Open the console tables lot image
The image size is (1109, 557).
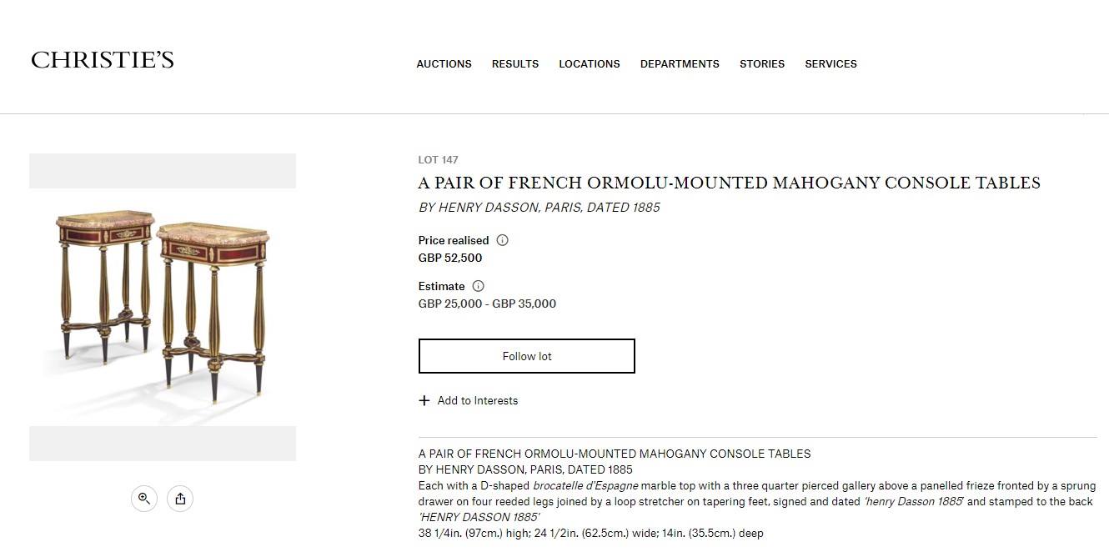[162, 305]
